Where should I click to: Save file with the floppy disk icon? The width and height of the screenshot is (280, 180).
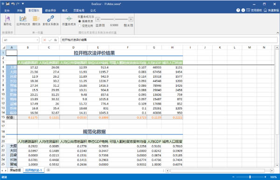(7, 4)
